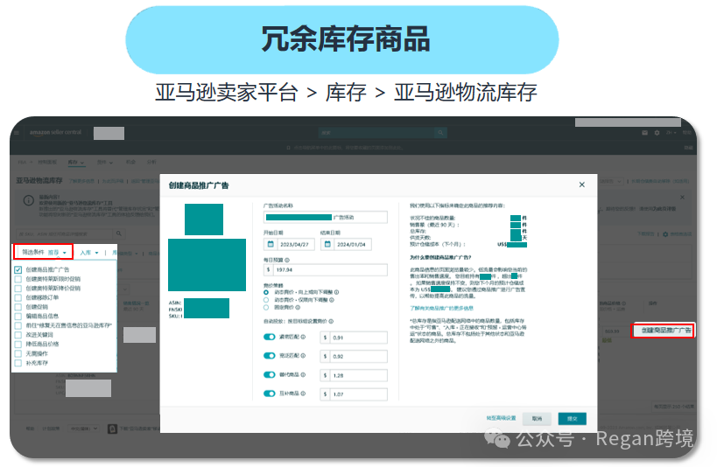Viewport: 717px width, 467px height.
Task: Toggle the 宽泛匹配 switch
Action: click(x=270, y=356)
